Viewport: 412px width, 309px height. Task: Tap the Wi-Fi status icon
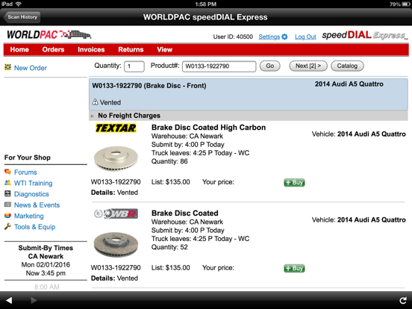(x=19, y=4)
